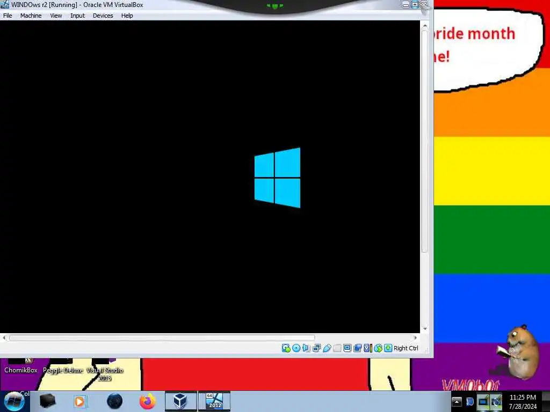Minimize the VirtualBox VM window
Viewport: 550px width, 412px height.
(x=406, y=5)
